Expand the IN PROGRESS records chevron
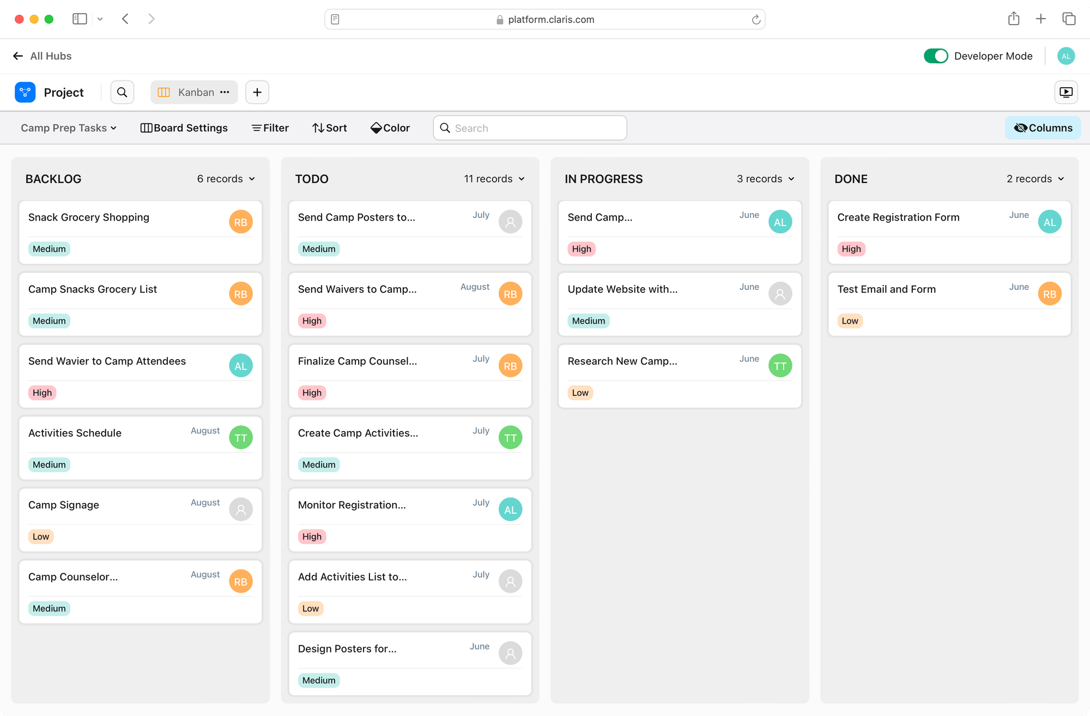The width and height of the screenshot is (1090, 716). [x=791, y=179]
